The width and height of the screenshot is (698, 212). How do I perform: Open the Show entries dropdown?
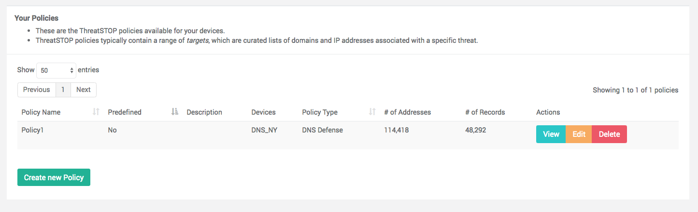(x=57, y=70)
